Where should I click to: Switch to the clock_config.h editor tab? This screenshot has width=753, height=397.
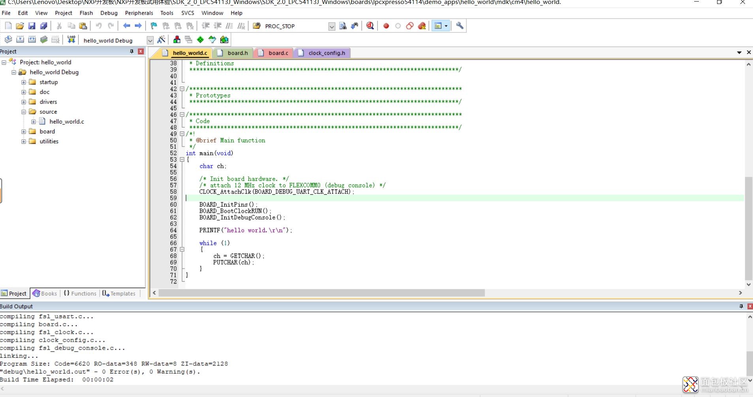tap(322, 53)
